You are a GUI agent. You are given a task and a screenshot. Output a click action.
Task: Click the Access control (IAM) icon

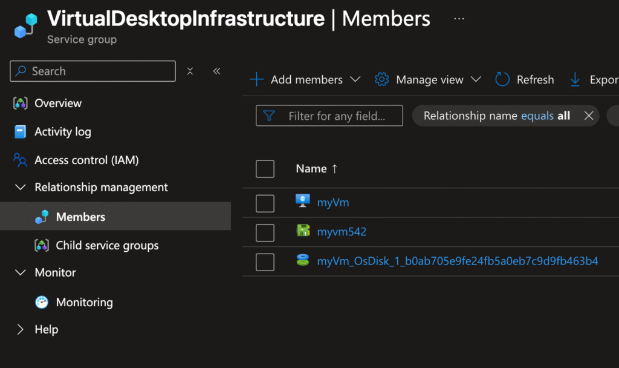pos(21,160)
